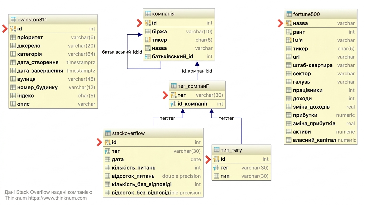Select the primary key icon of stackoverflow id
This screenshot has width=365, height=205.
tap(108, 142)
